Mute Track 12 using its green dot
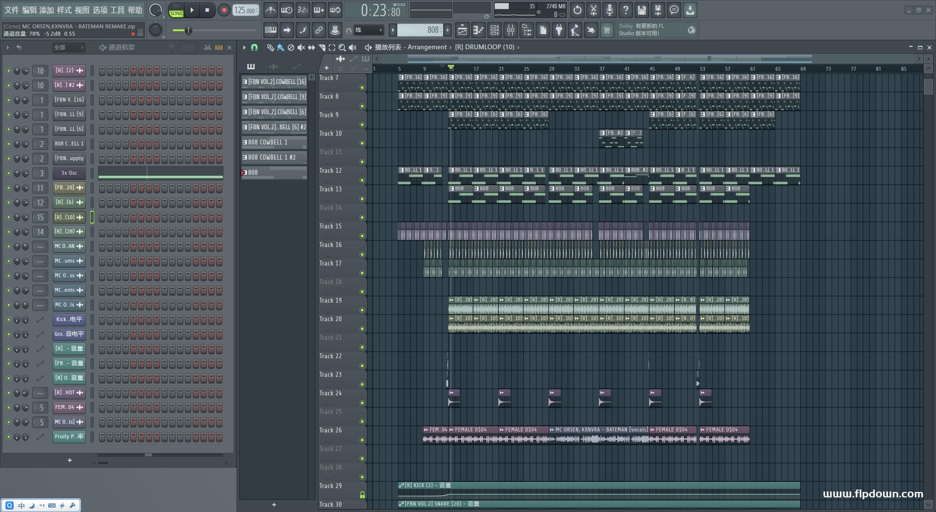This screenshot has height=512, width=936. (362, 181)
